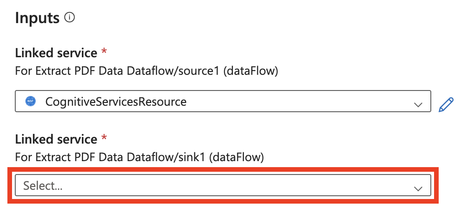Screen dimensions: 472x217
Task: Click the blue REST icon in source1 dropdown
Action: click(x=31, y=102)
